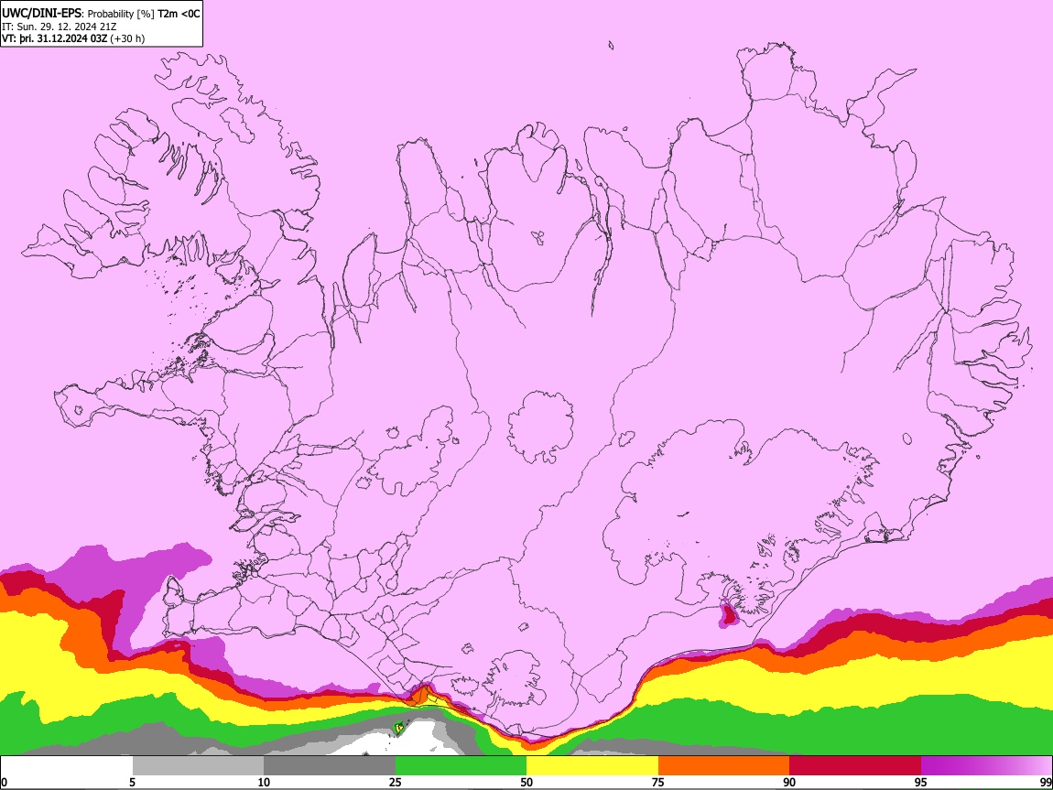Click the '(+30 h)' forecast offset text
Screen dimensions: 1053x790
(127, 38)
